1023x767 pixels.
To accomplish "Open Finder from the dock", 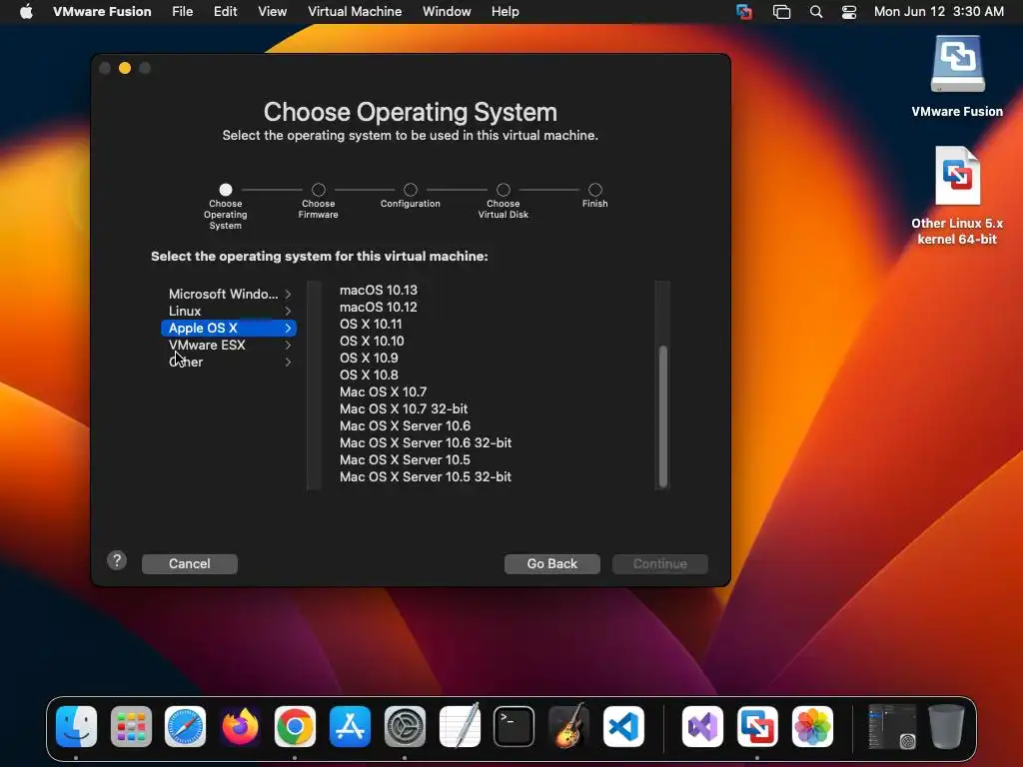I will [x=76, y=726].
